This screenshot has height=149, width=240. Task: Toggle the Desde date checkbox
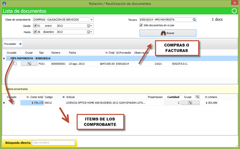[35, 26]
